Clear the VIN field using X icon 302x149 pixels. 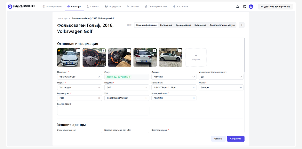pos(147,98)
